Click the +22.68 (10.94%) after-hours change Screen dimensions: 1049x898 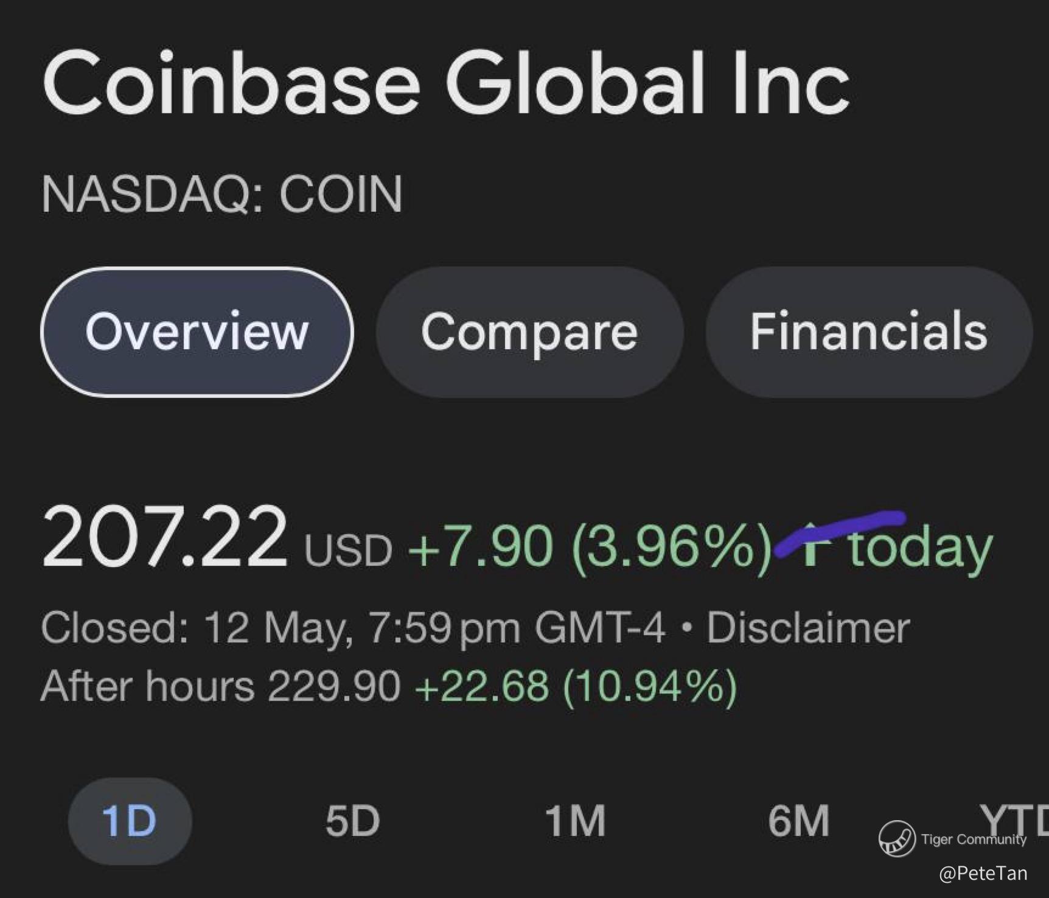pos(575,686)
